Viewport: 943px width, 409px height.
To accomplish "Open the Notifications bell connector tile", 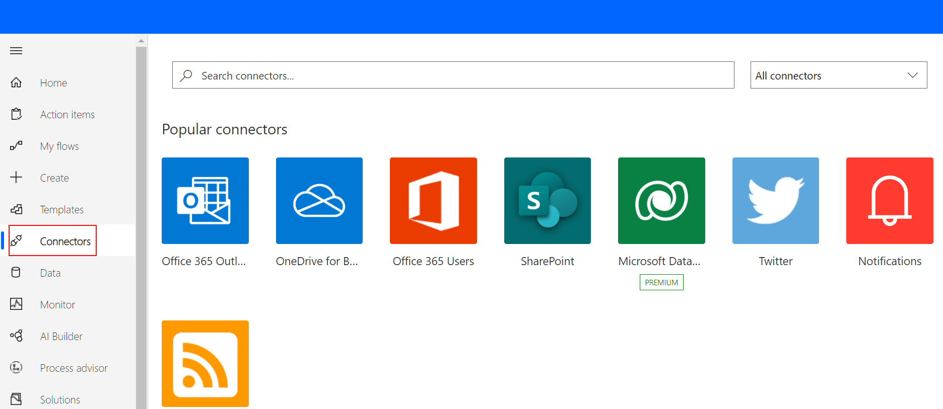I will (890, 201).
